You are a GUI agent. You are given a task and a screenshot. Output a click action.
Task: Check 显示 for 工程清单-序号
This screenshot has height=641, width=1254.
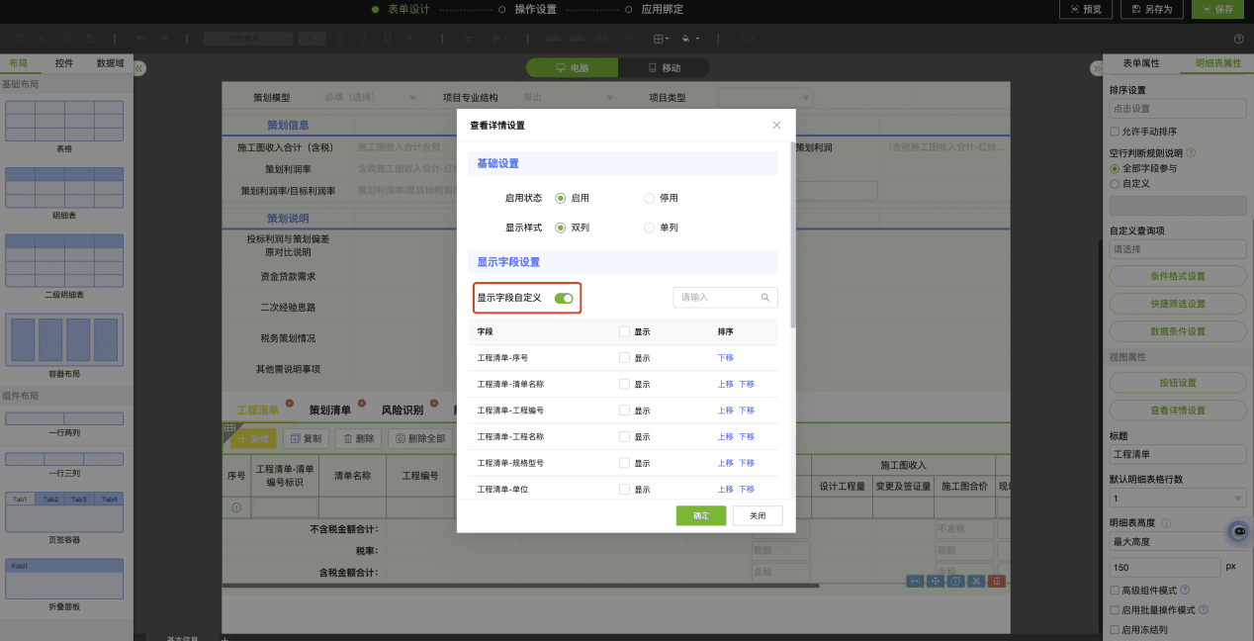624,357
